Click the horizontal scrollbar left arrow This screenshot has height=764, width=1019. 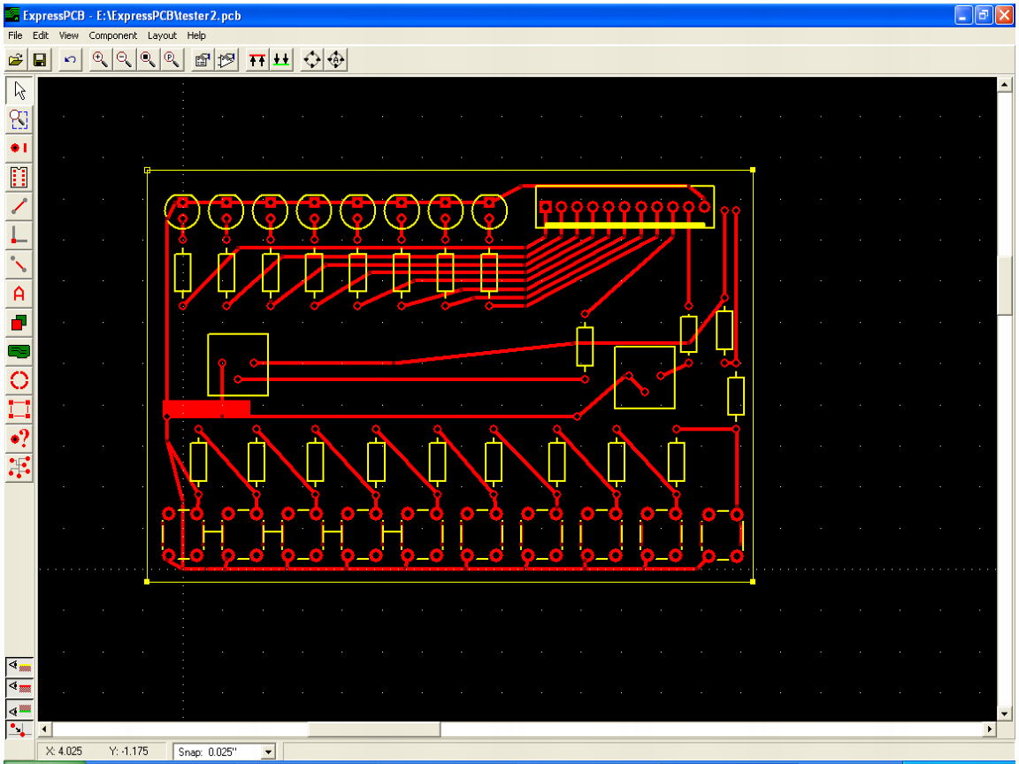coord(44,729)
